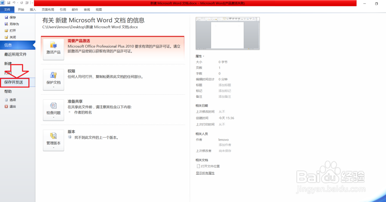Click the Undo icon in quick access toolbar
This screenshot has width=386, height=202.
coord(14,3)
